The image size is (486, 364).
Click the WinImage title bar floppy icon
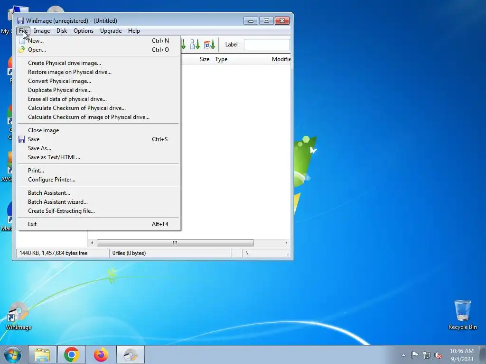pyautogui.click(x=20, y=21)
